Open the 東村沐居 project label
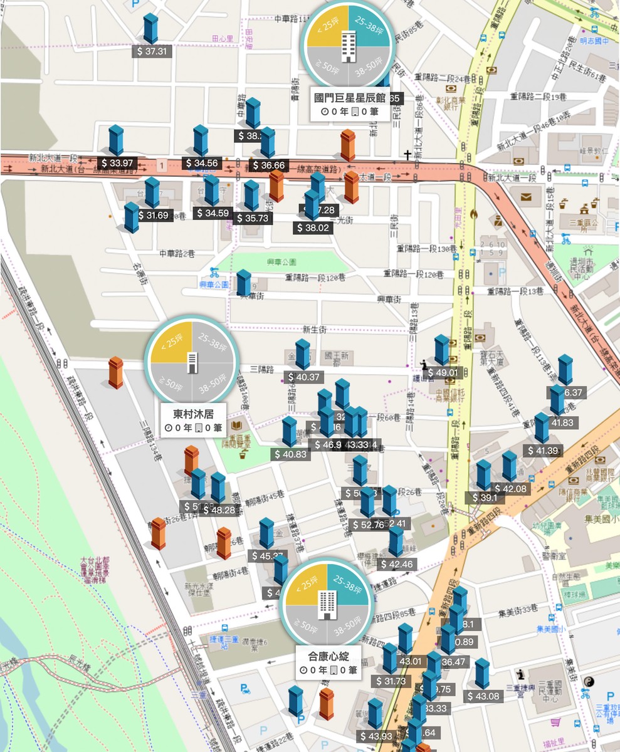 [x=193, y=421]
